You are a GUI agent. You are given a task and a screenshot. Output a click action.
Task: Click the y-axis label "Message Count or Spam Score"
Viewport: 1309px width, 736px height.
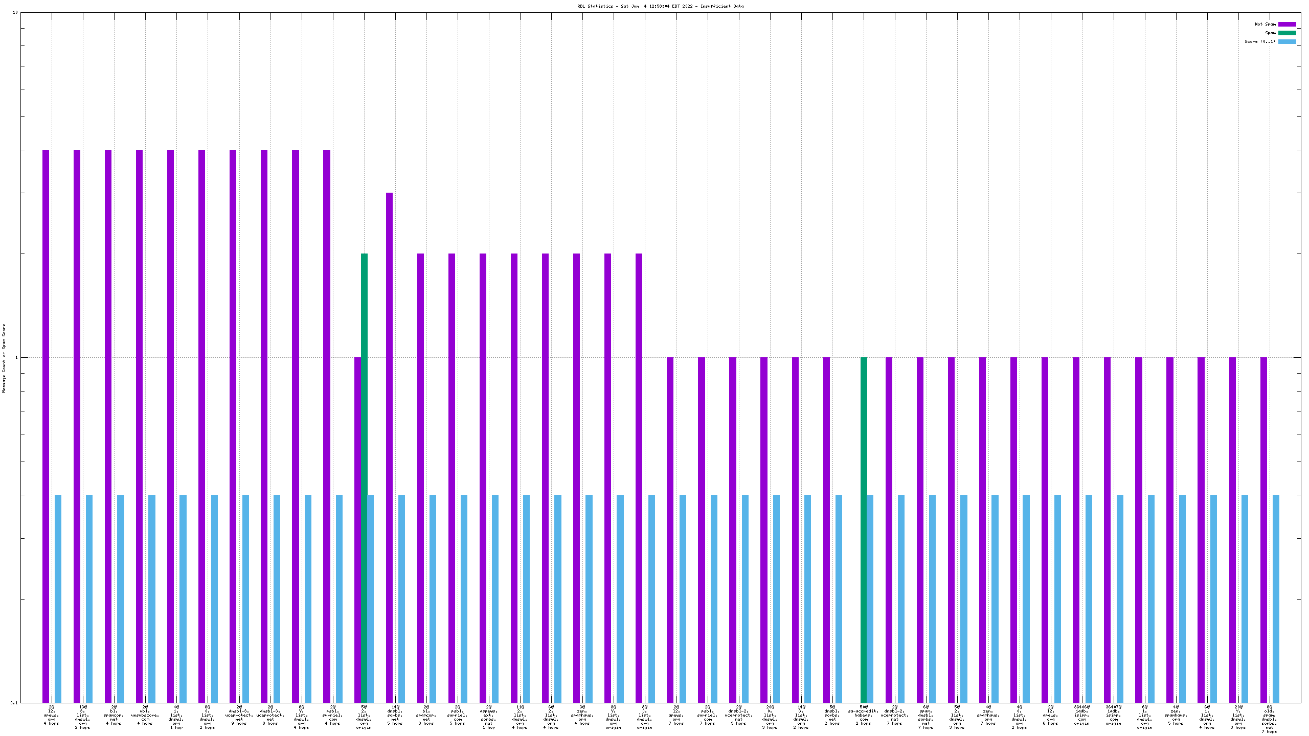click(4, 358)
